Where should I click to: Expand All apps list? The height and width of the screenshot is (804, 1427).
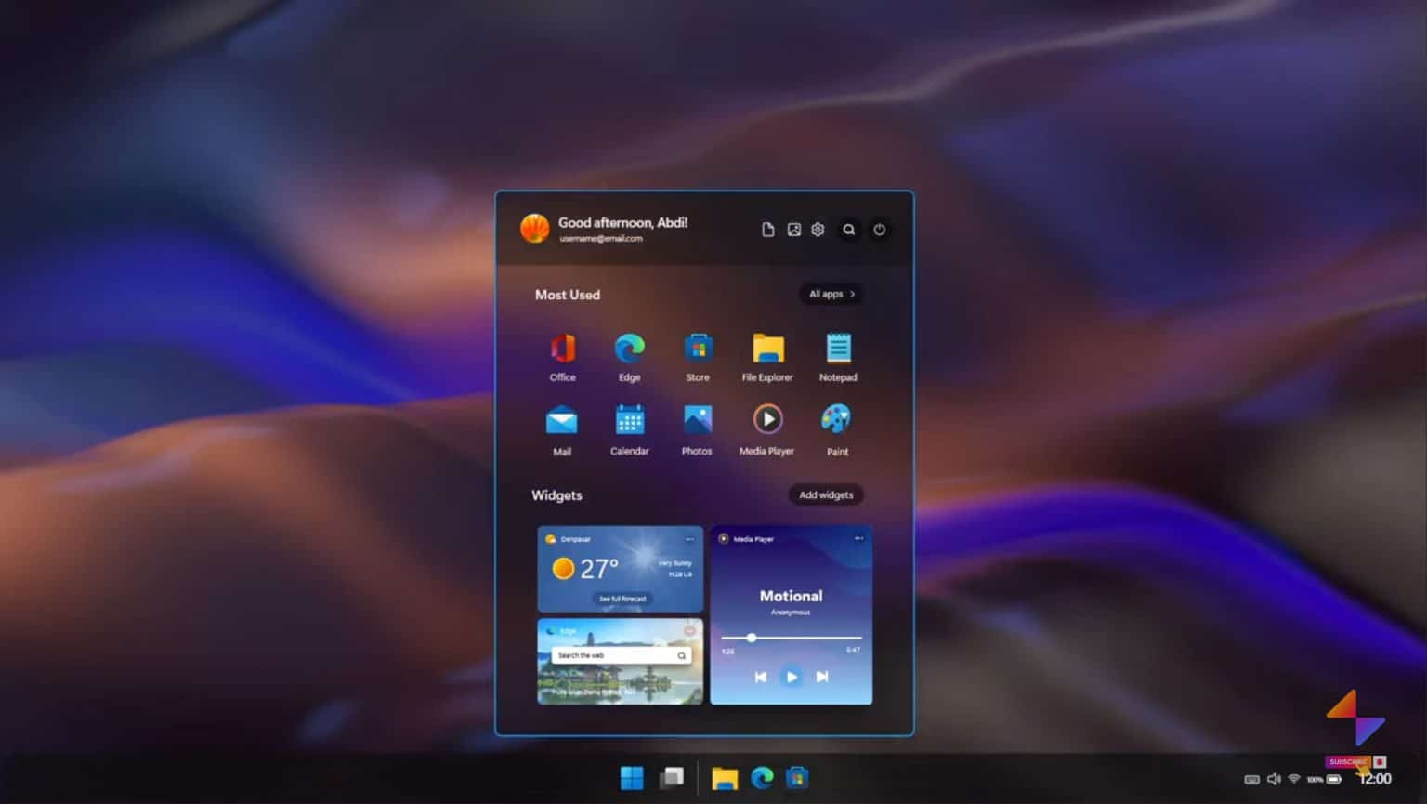(x=830, y=294)
